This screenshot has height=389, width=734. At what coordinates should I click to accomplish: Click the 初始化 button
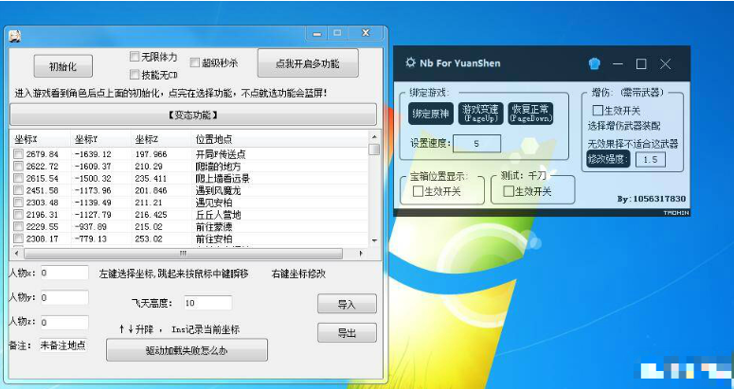tap(63, 66)
